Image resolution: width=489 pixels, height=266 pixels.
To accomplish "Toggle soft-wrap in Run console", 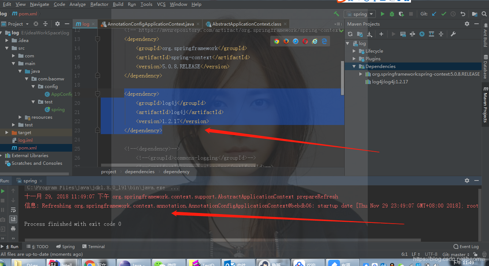I will pos(13,210).
